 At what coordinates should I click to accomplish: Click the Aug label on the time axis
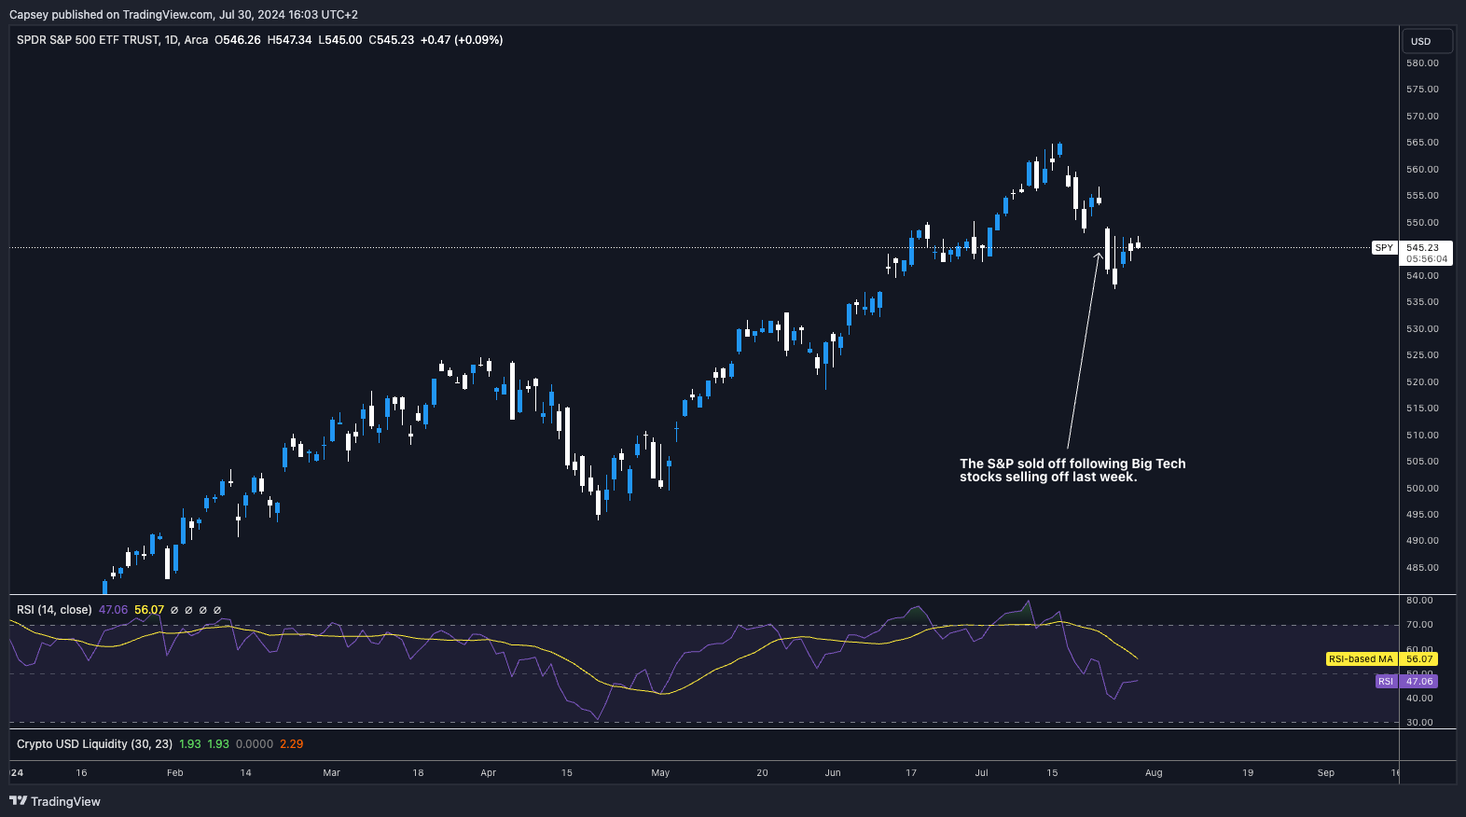click(x=1154, y=773)
